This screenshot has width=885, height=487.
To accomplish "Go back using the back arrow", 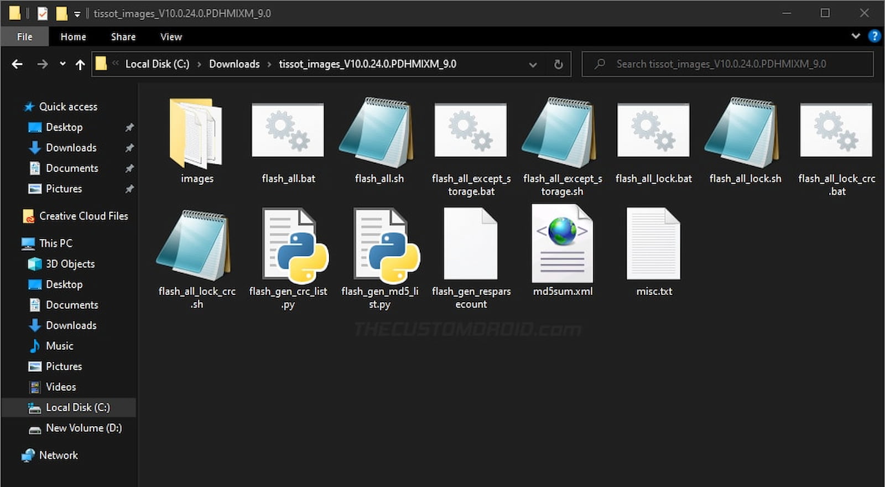I will point(17,64).
